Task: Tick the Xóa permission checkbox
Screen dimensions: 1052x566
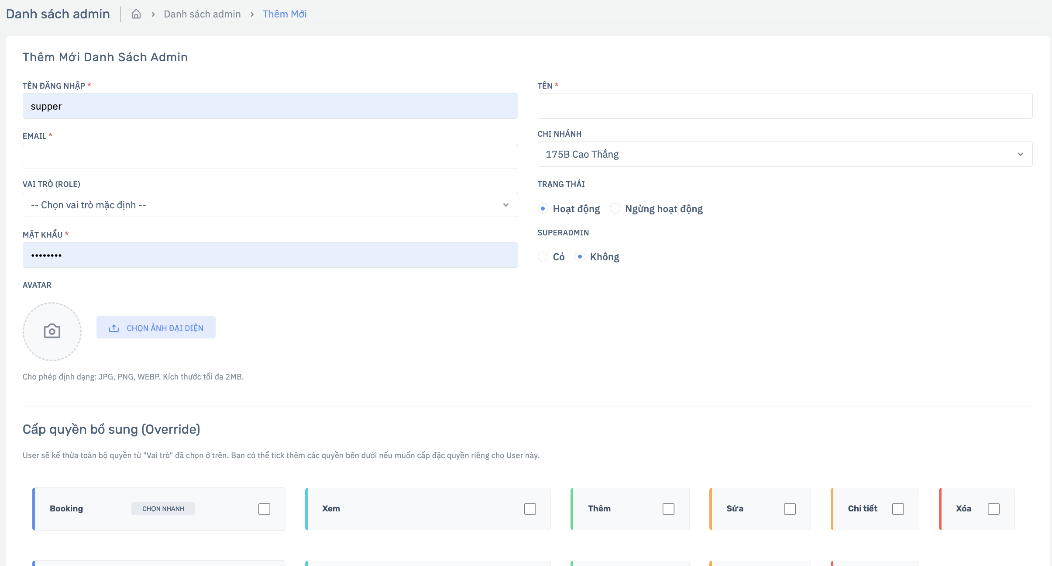Action: [x=994, y=509]
